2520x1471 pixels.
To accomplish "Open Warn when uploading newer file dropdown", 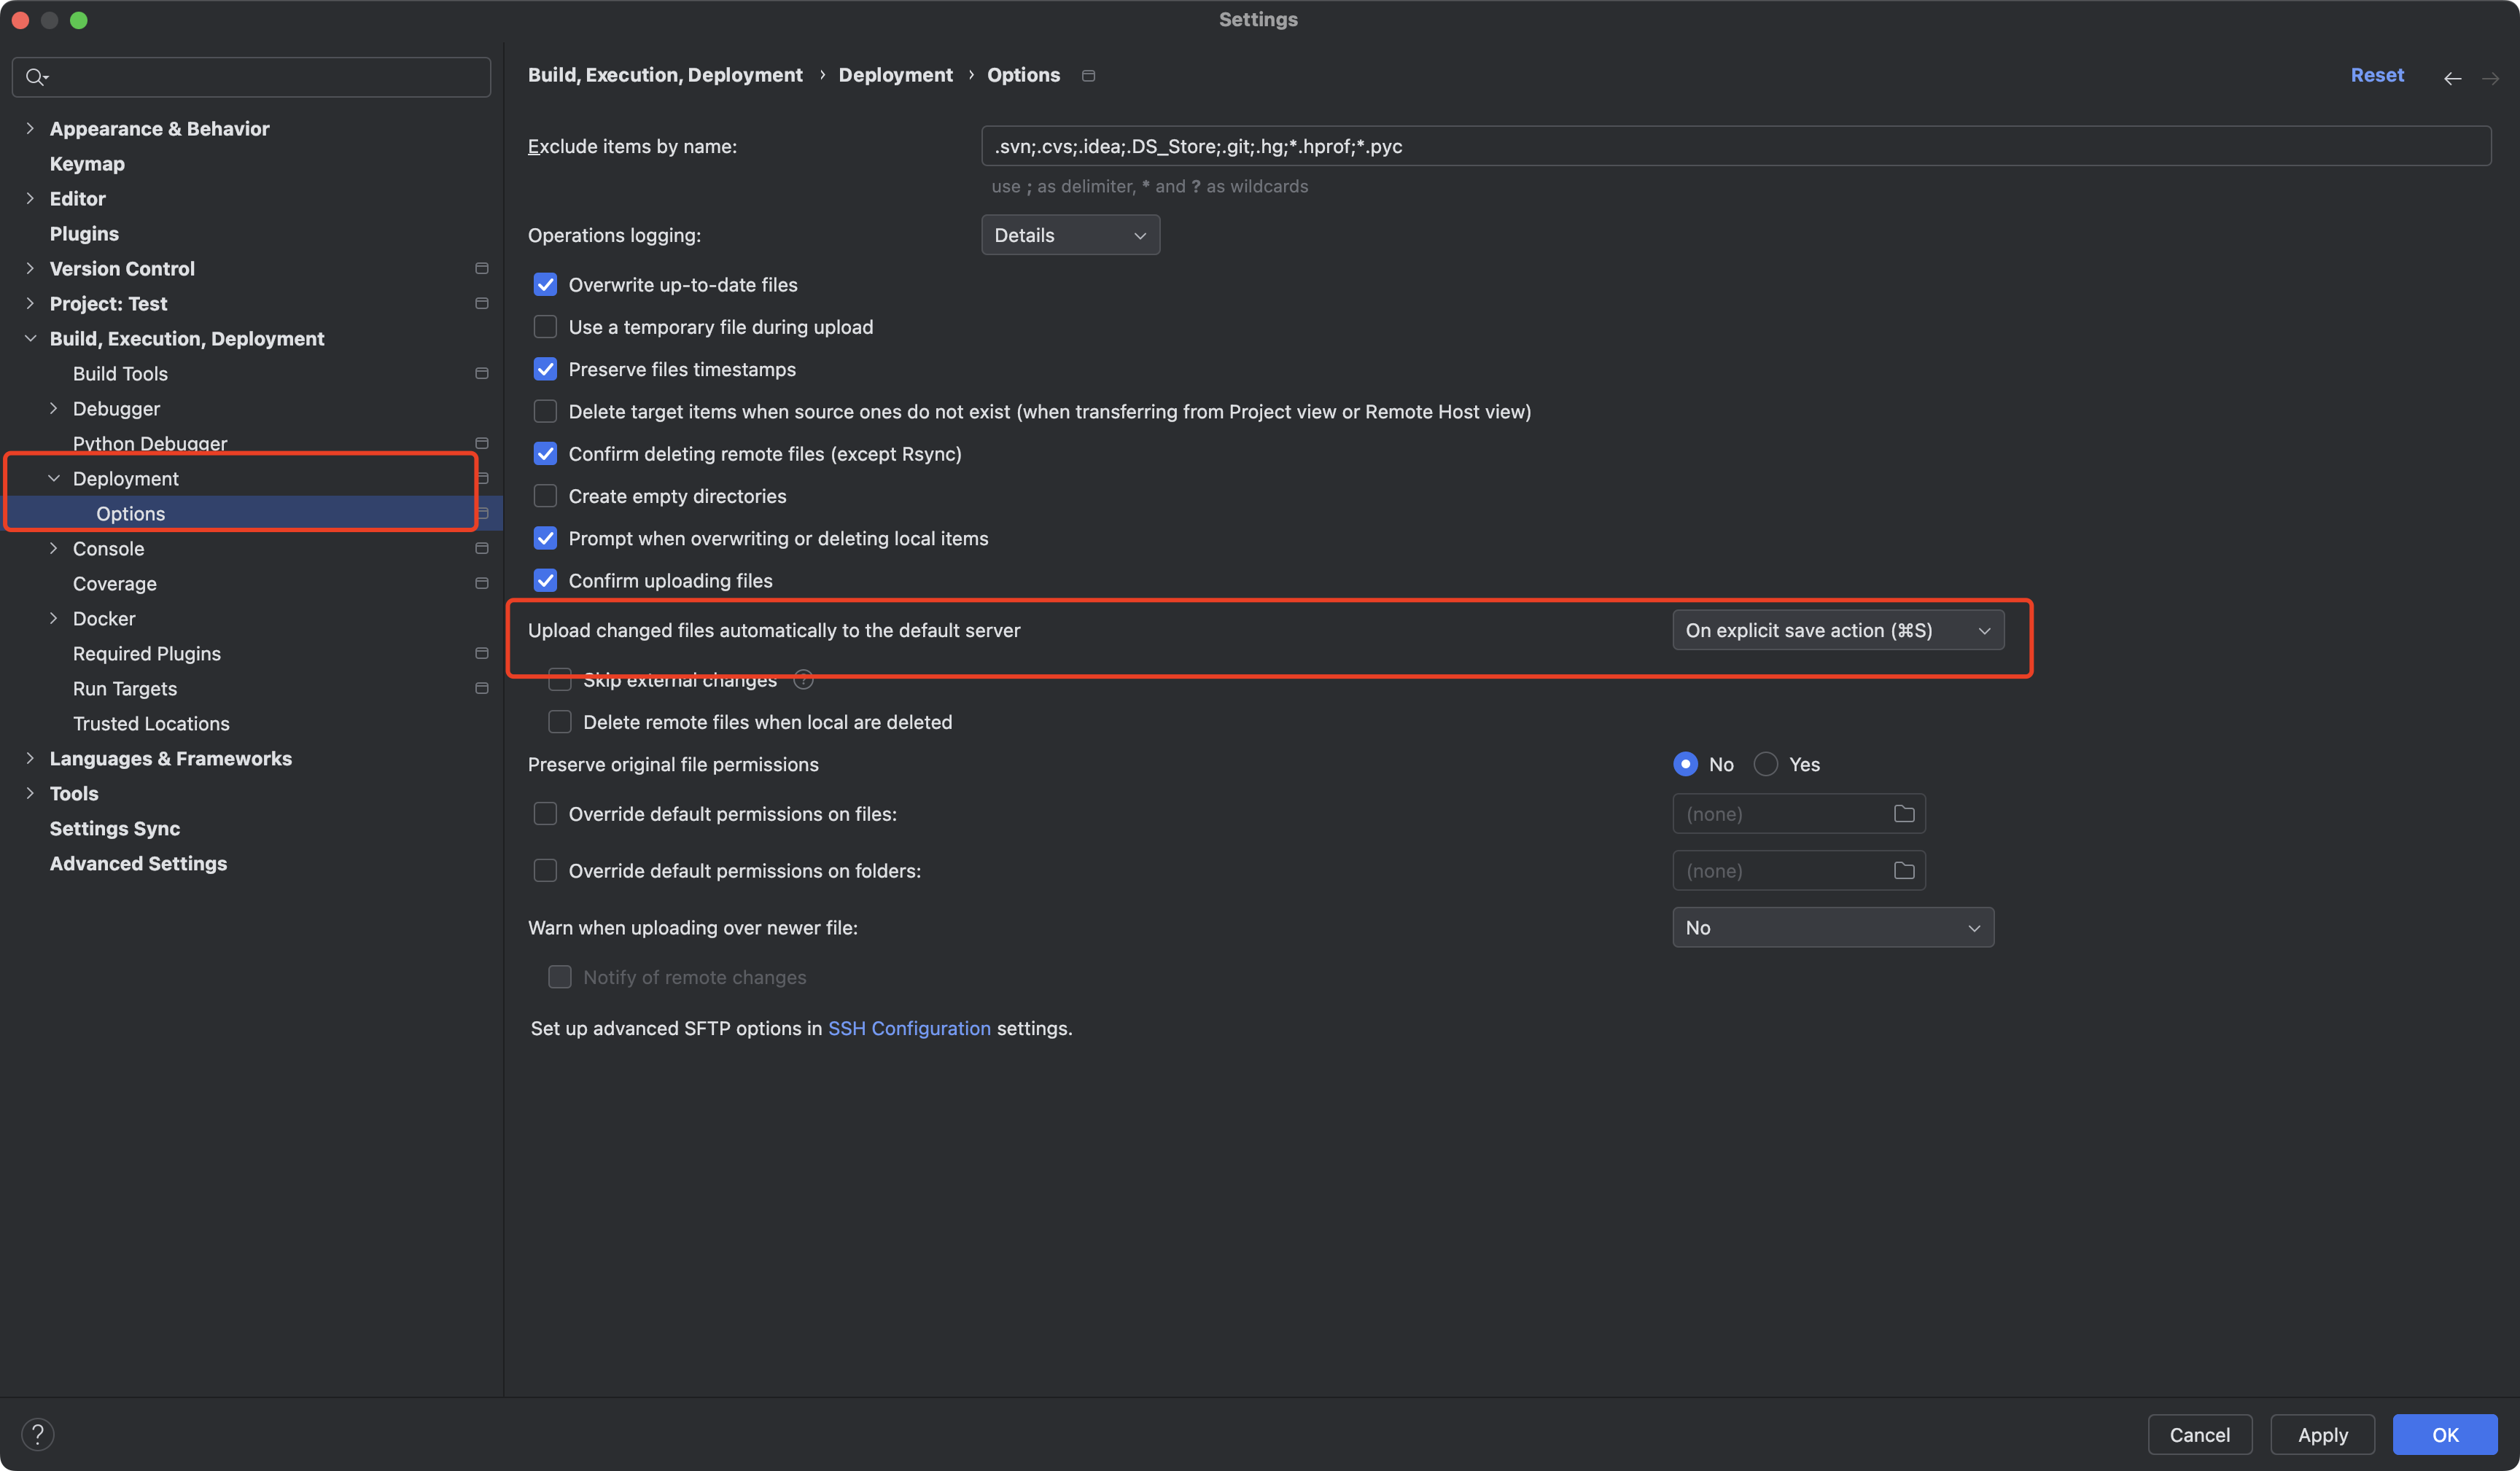I will [x=1832, y=927].
